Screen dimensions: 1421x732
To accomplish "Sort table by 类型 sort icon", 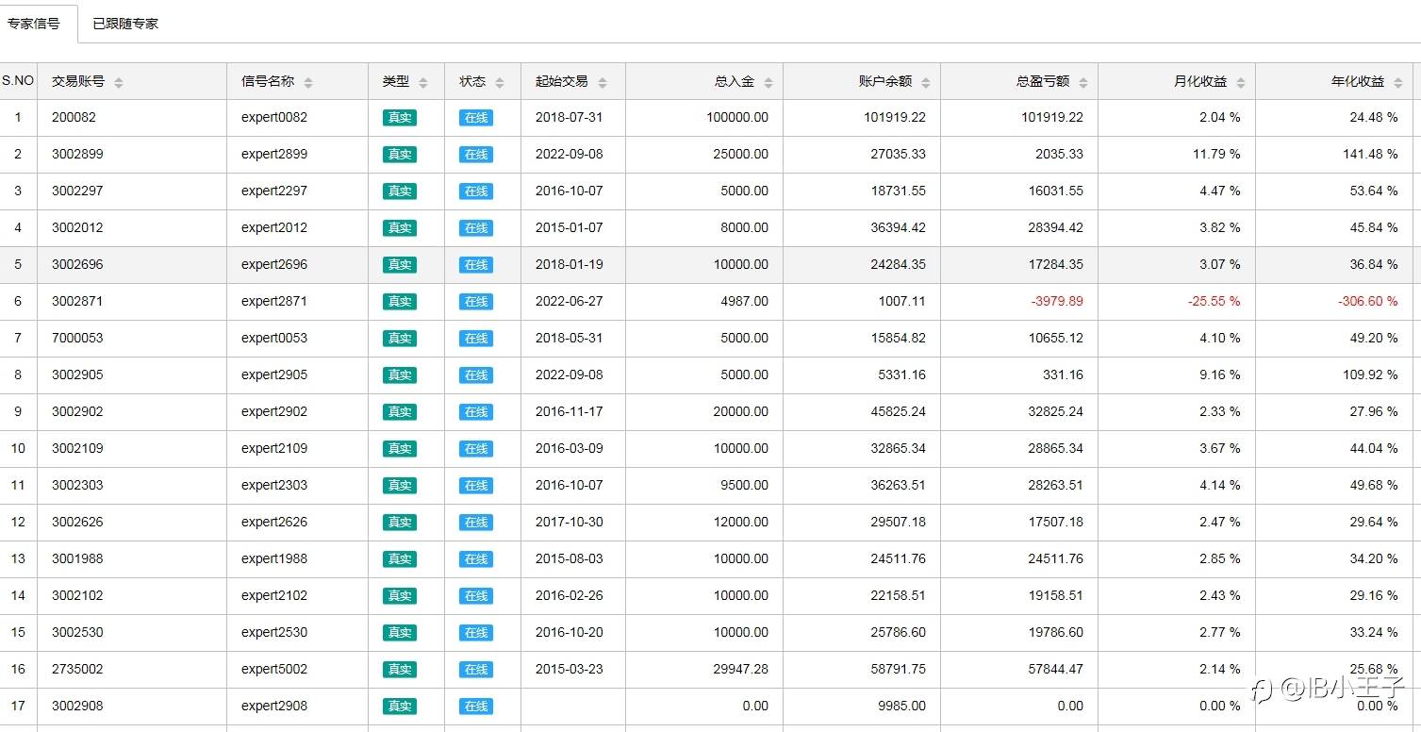I will click(423, 83).
